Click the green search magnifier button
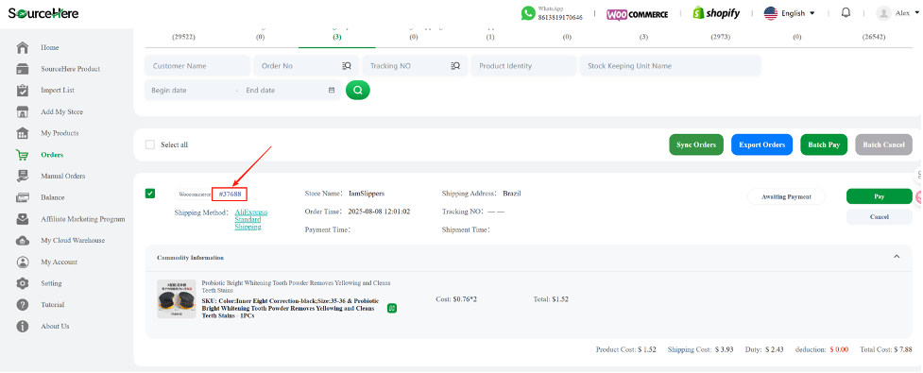 (x=358, y=90)
